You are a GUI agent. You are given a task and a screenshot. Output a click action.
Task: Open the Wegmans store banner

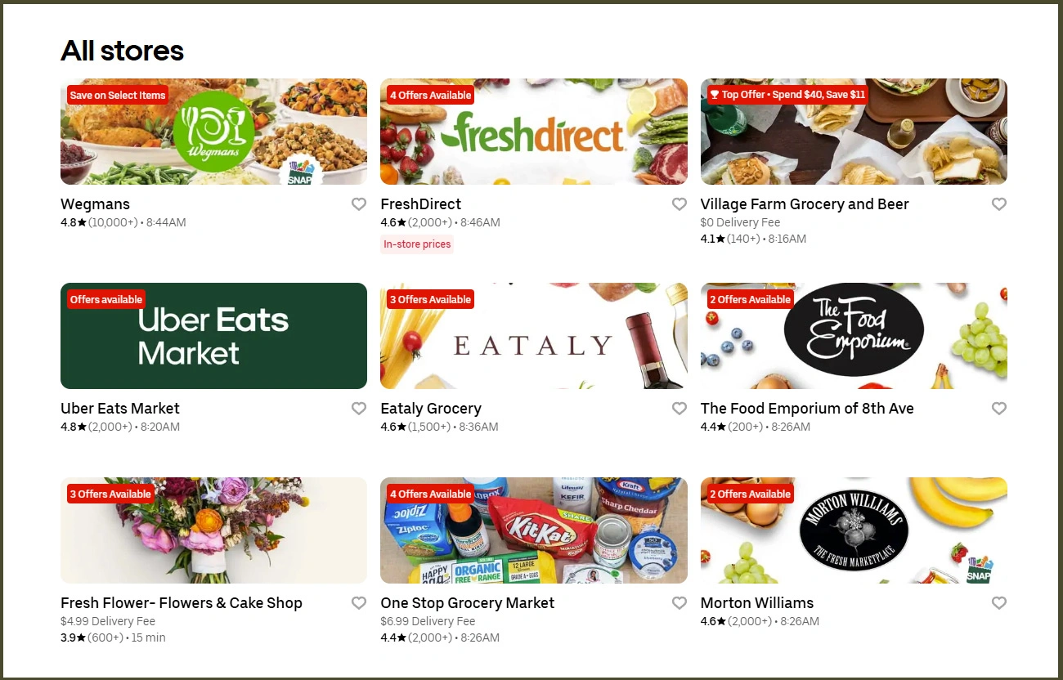(x=213, y=132)
